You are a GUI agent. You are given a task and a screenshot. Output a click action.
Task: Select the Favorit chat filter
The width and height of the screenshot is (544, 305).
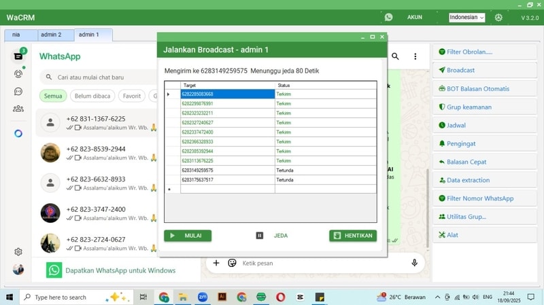[x=132, y=96]
